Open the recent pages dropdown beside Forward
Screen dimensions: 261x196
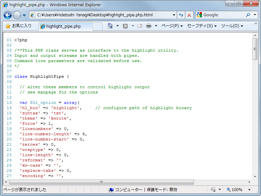(x=24, y=15)
